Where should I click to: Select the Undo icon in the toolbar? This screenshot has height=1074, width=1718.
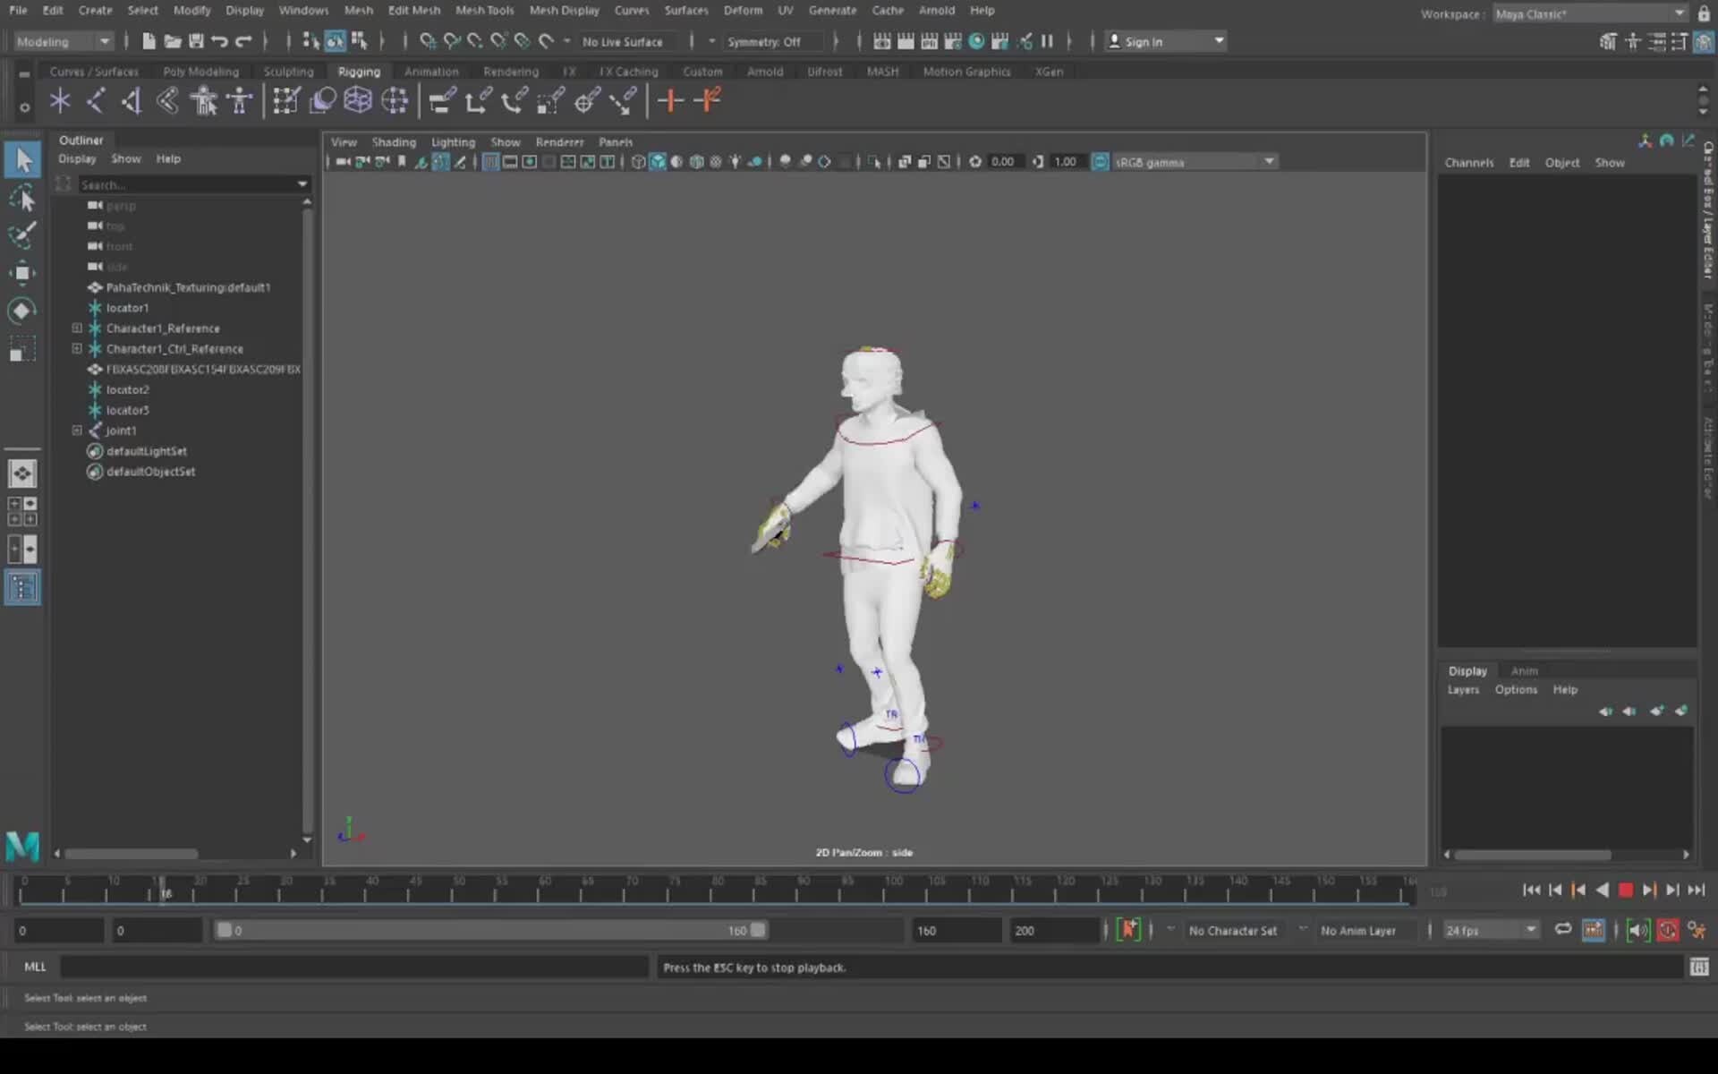tap(220, 41)
